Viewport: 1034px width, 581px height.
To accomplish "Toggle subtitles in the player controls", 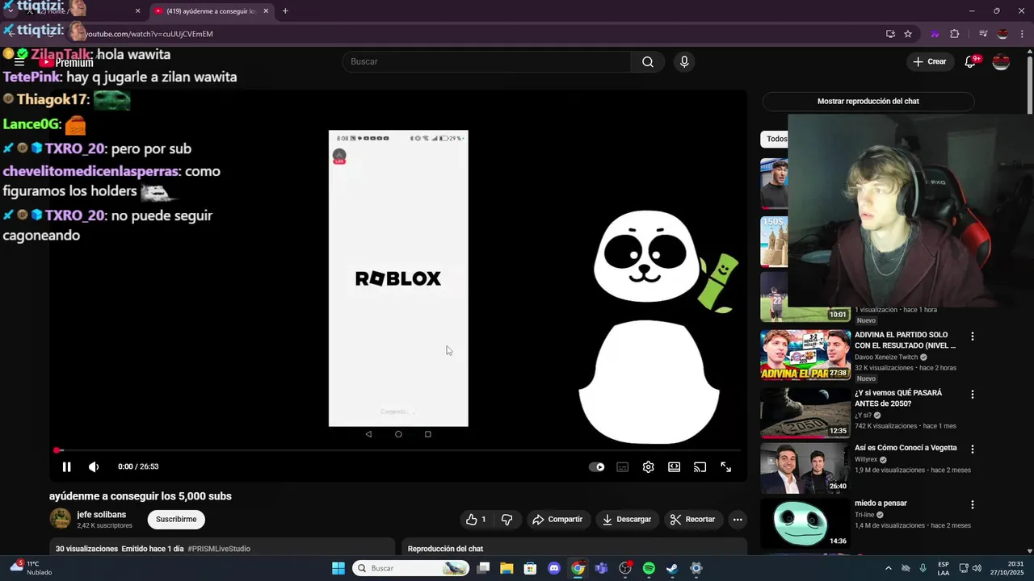I will [623, 466].
